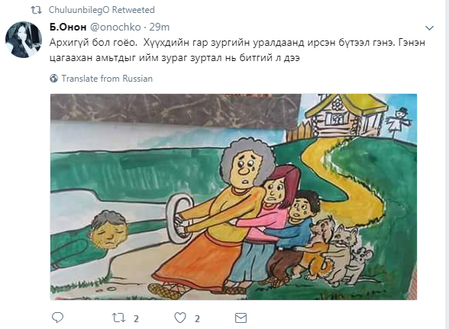The height and width of the screenshot is (329, 449).
Task: Click tweet's second line starting with цагаахан
Action: click(174, 58)
